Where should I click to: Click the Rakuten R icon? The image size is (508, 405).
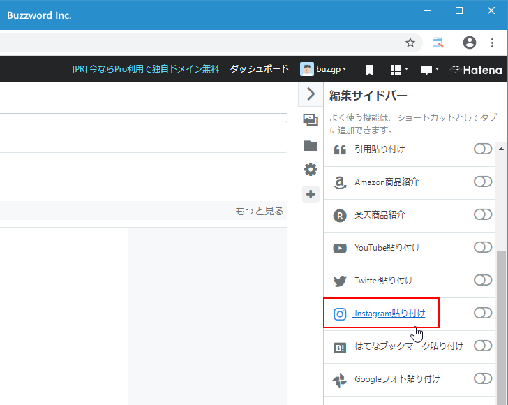pos(340,215)
